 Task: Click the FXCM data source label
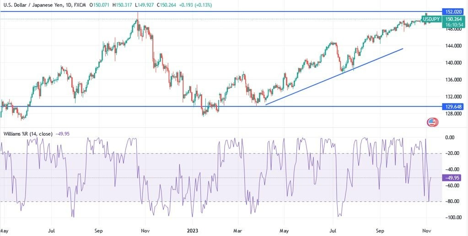point(81,5)
